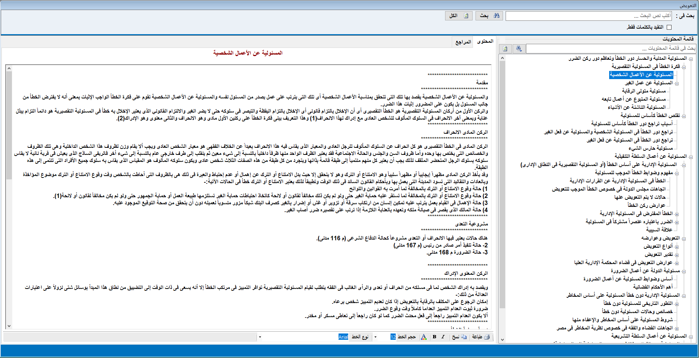Expand the اتجاهات القضاء والفقه فى خصوص نظرية المخاطر node
699x358 pixels.
[x=677, y=328]
